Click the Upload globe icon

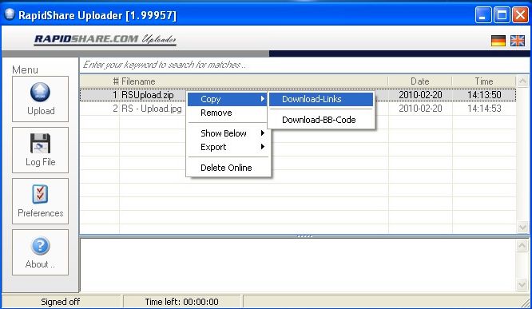41,93
